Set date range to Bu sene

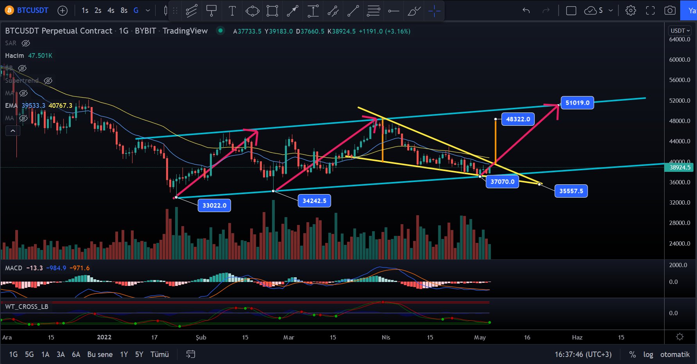click(x=100, y=354)
